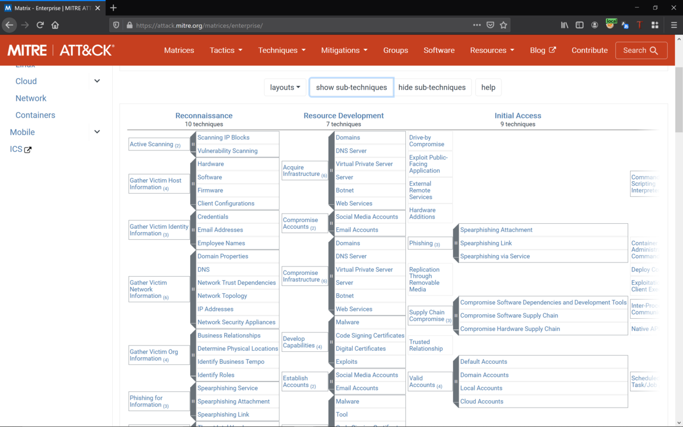Toggle the sidebar view icon
The image size is (683, 427).
click(x=579, y=25)
